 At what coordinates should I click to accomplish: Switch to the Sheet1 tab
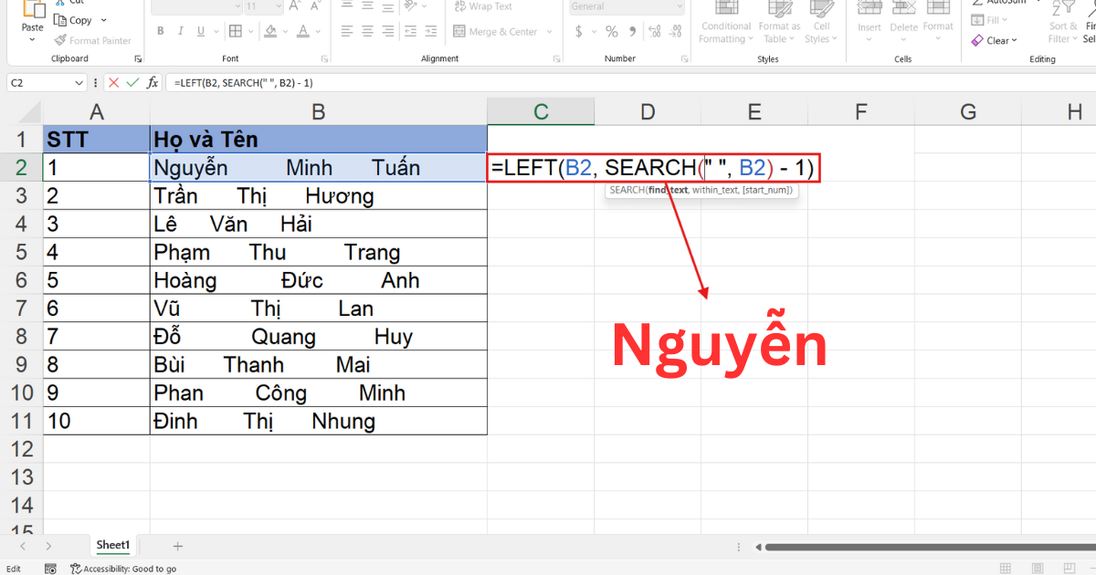pos(113,545)
